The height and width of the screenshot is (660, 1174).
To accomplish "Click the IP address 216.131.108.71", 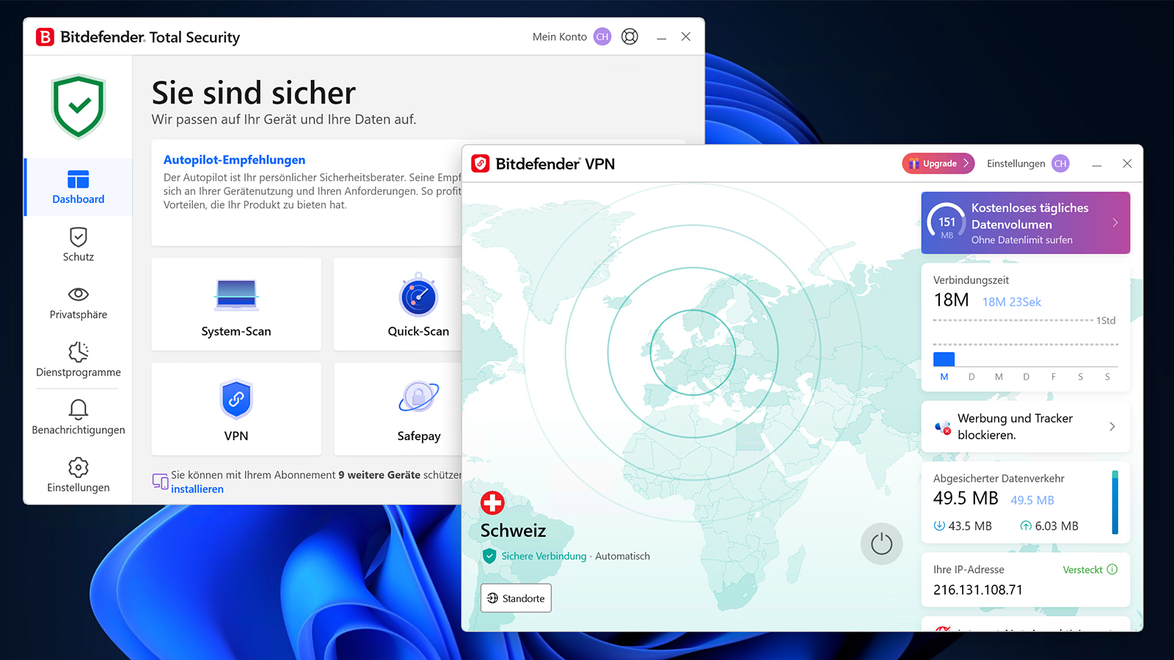I will point(978,590).
